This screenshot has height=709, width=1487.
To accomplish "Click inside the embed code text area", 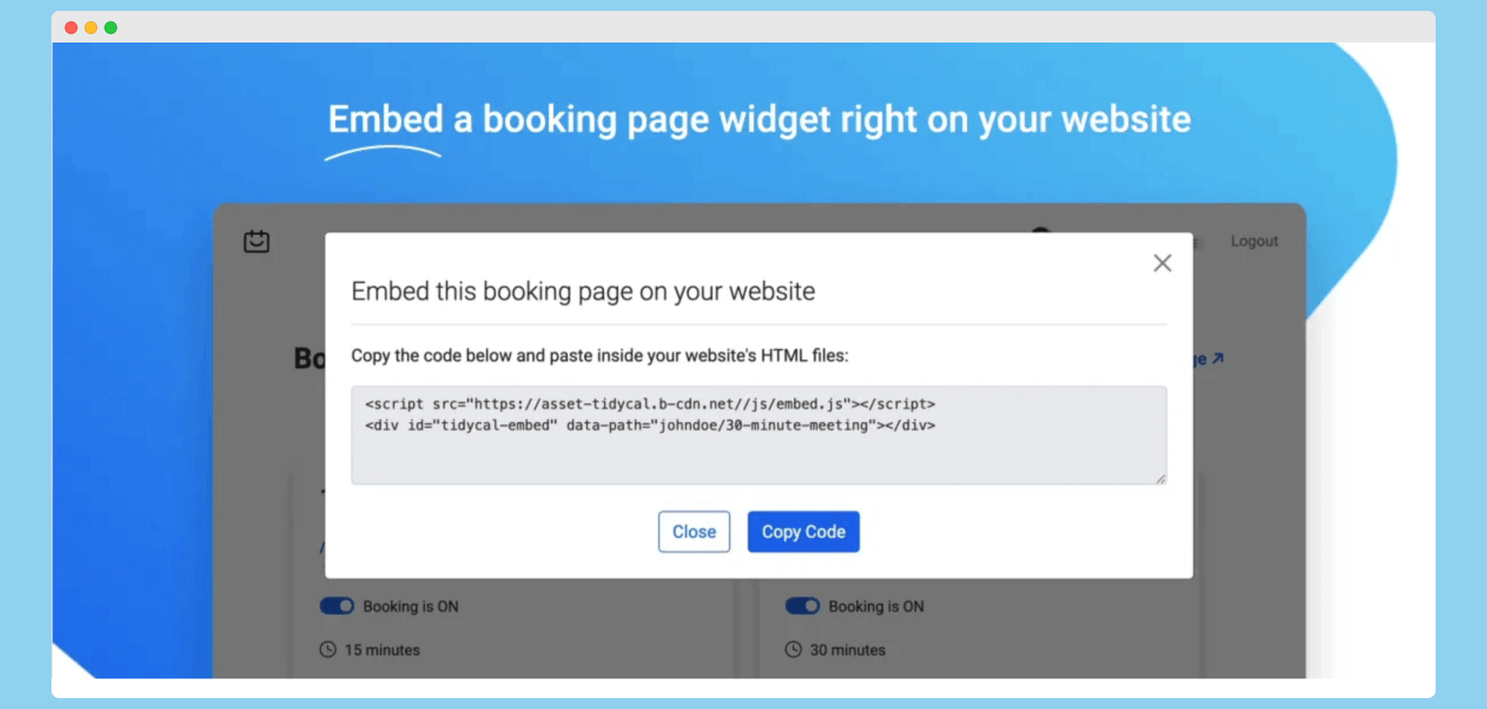I will pos(759,435).
